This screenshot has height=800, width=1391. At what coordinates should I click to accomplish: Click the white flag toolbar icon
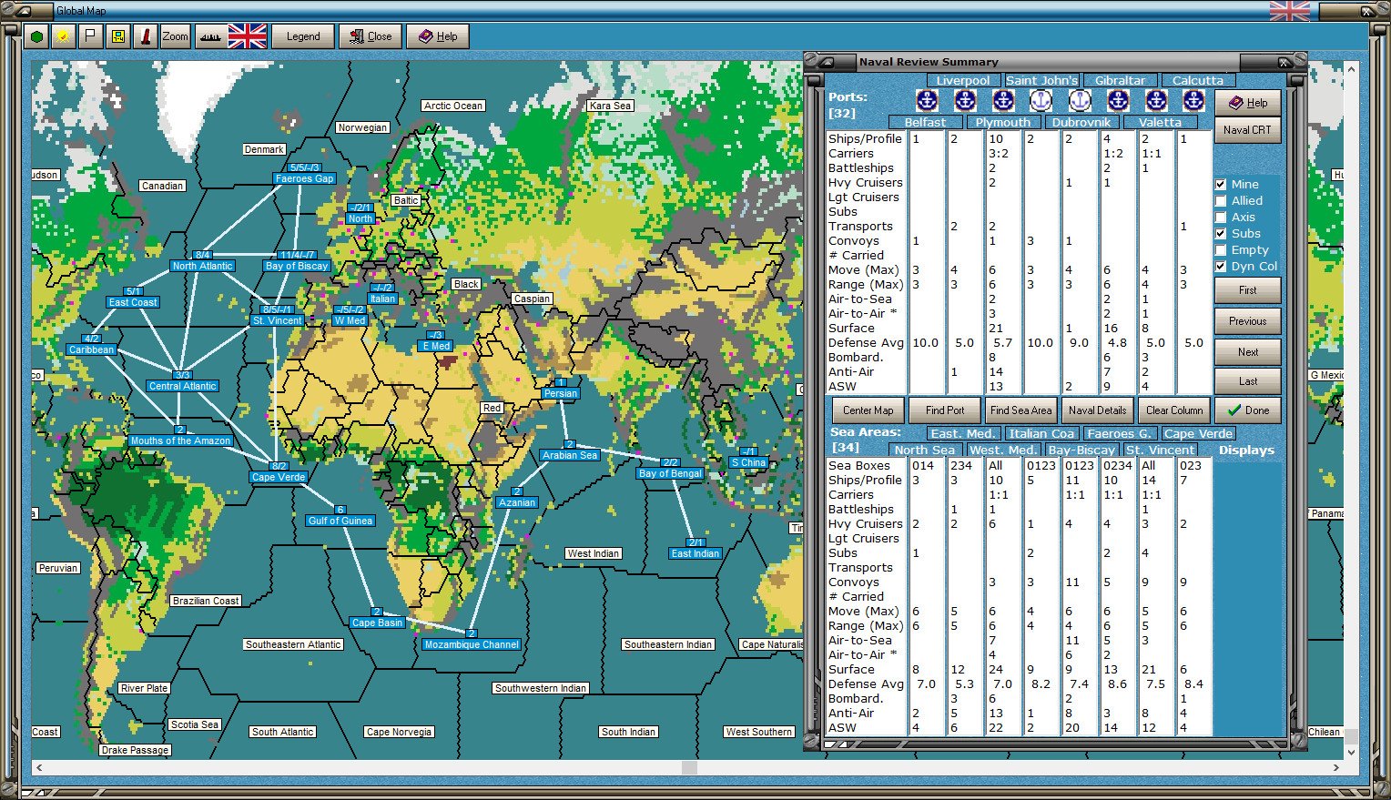pyautogui.click(x=90, y=36)
